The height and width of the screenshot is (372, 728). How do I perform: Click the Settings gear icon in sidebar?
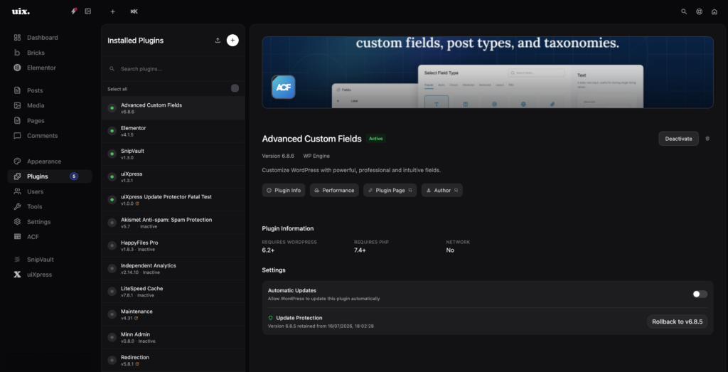point(17,222)
